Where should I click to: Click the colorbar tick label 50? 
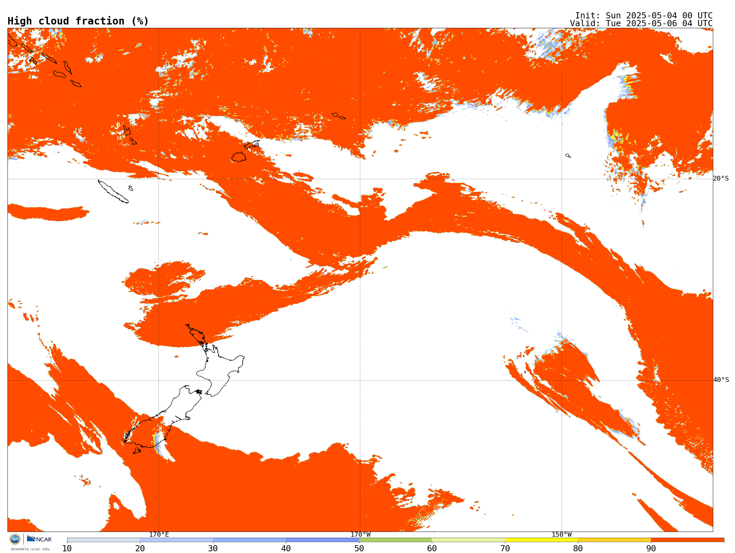click(359, 549)
